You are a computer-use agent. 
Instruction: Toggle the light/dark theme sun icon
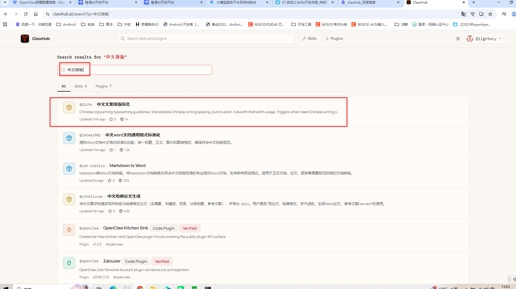point(458,39)
